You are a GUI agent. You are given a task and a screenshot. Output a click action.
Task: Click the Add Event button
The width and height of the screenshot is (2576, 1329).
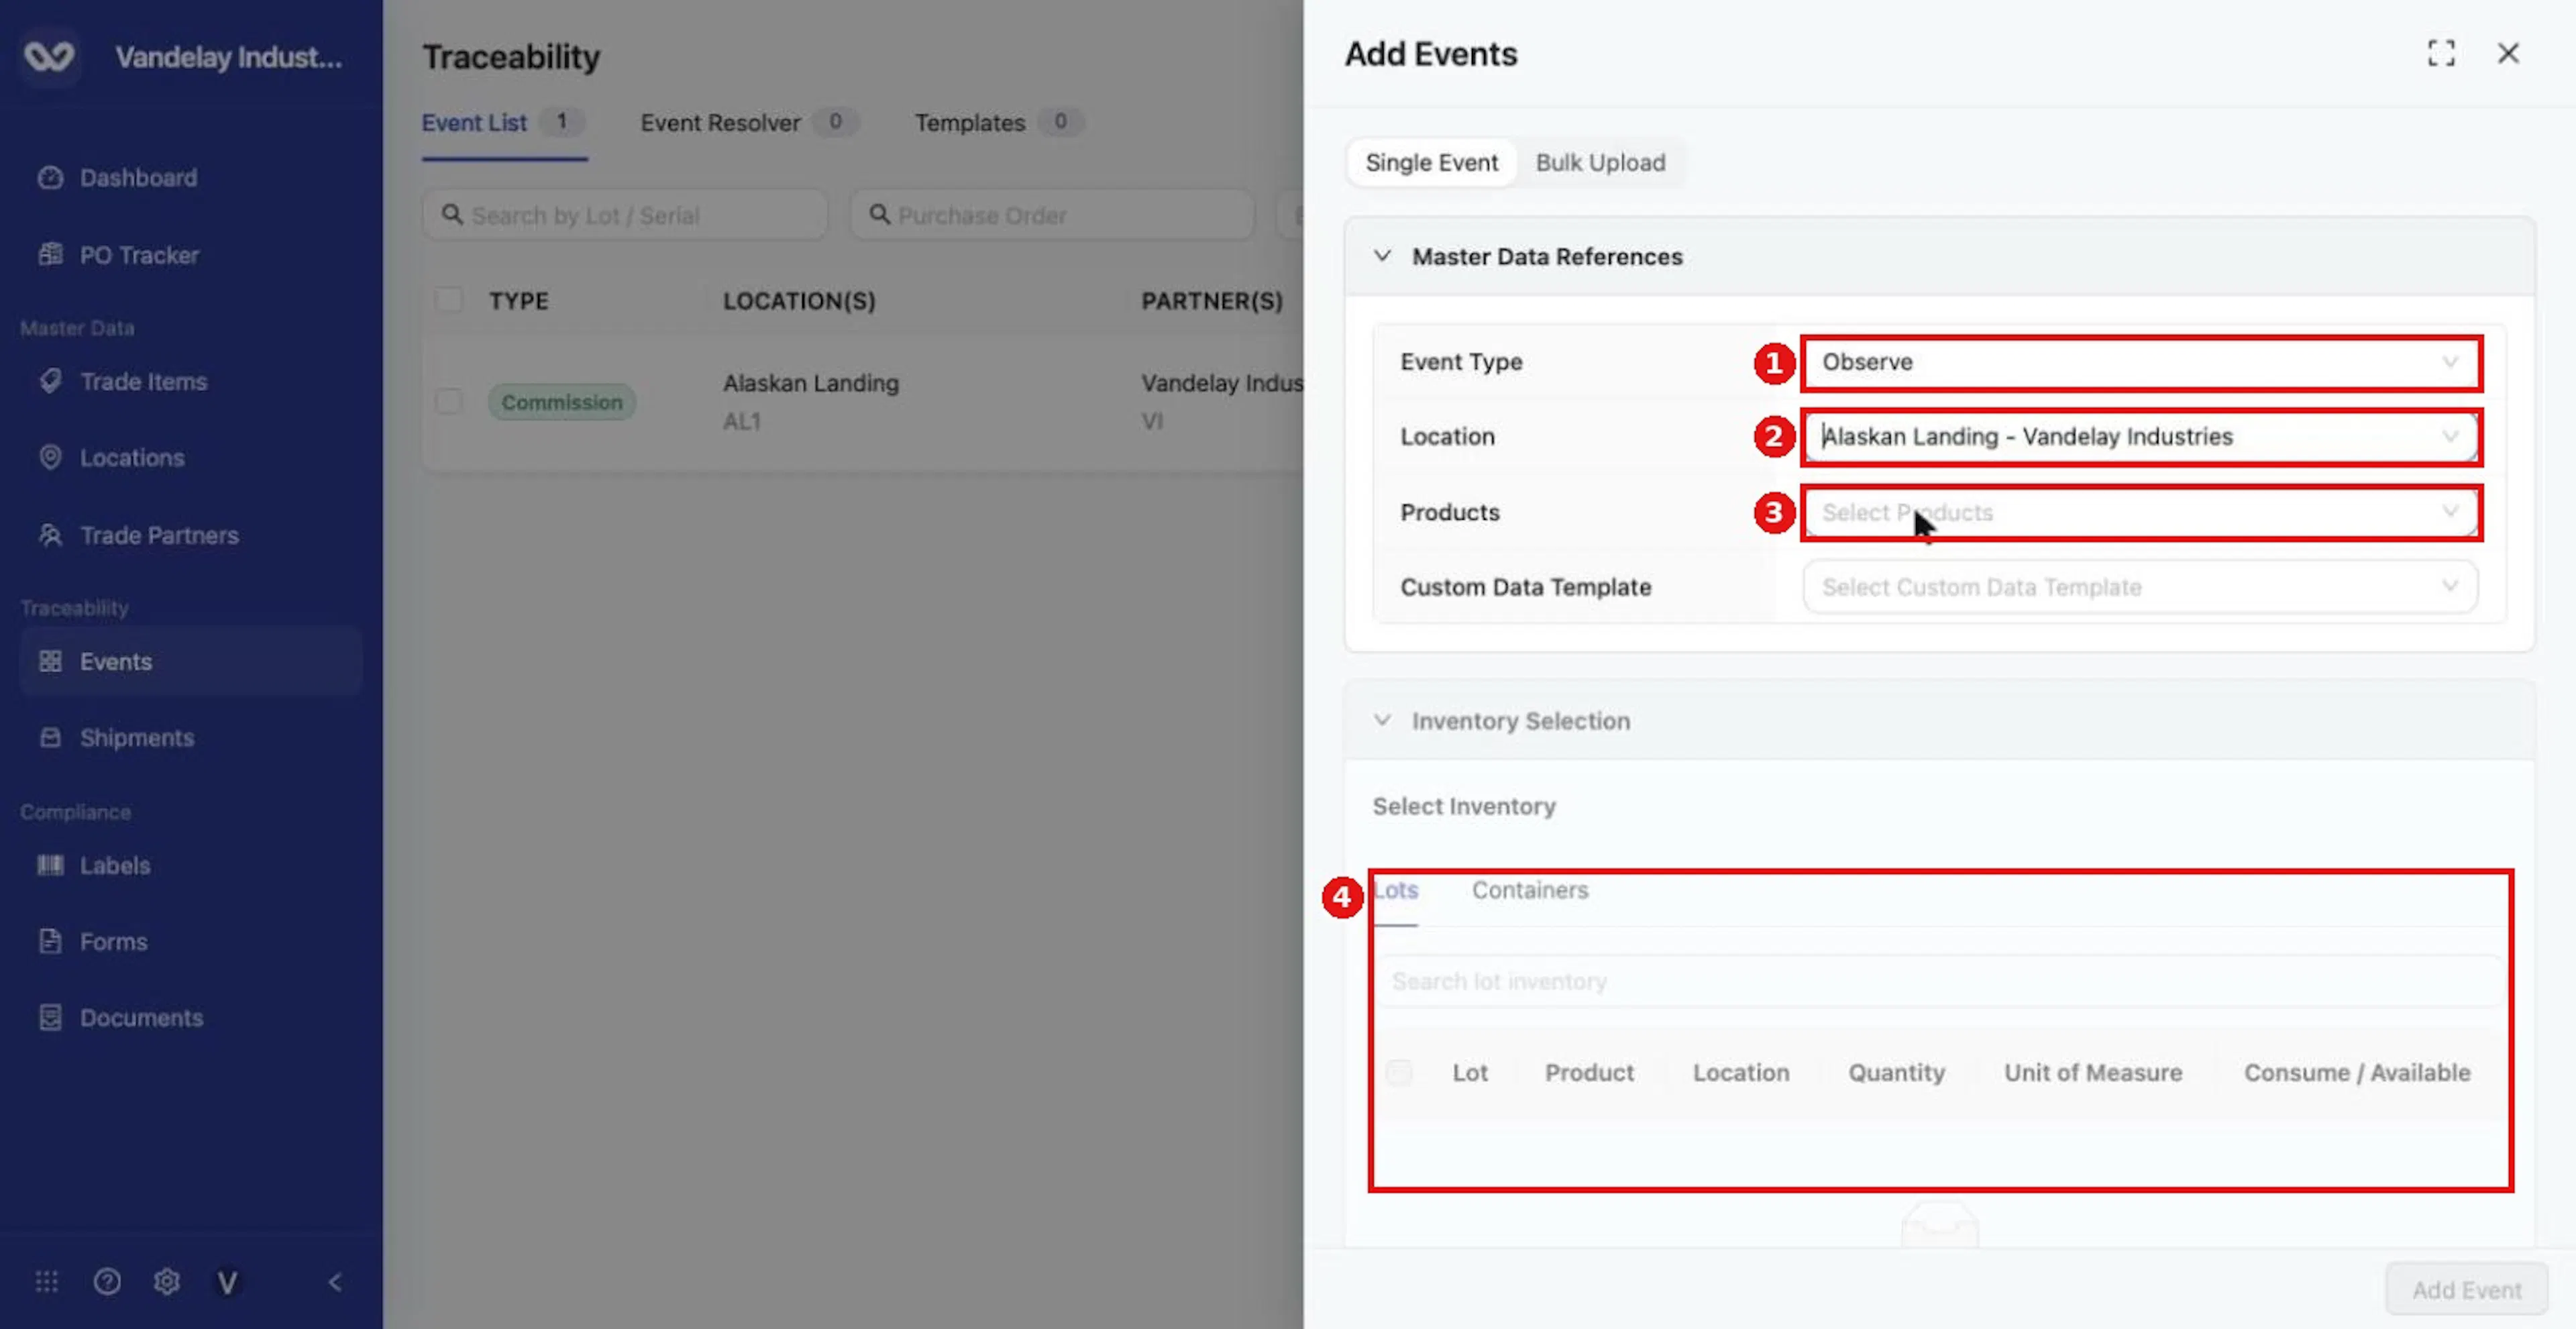[2466, 1290]
